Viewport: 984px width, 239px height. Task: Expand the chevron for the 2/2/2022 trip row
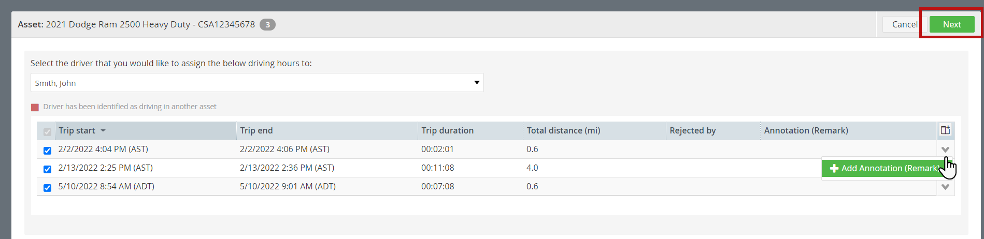tap(945, 150)
